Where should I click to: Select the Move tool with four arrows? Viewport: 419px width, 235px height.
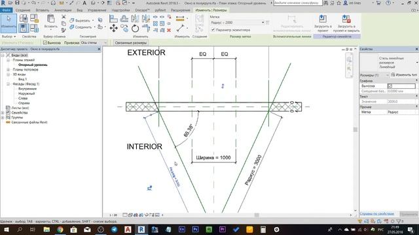click(x=113, y=28)
